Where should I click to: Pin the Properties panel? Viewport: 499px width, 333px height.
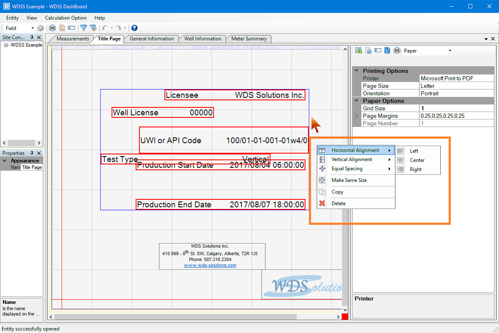click(32, 153)
